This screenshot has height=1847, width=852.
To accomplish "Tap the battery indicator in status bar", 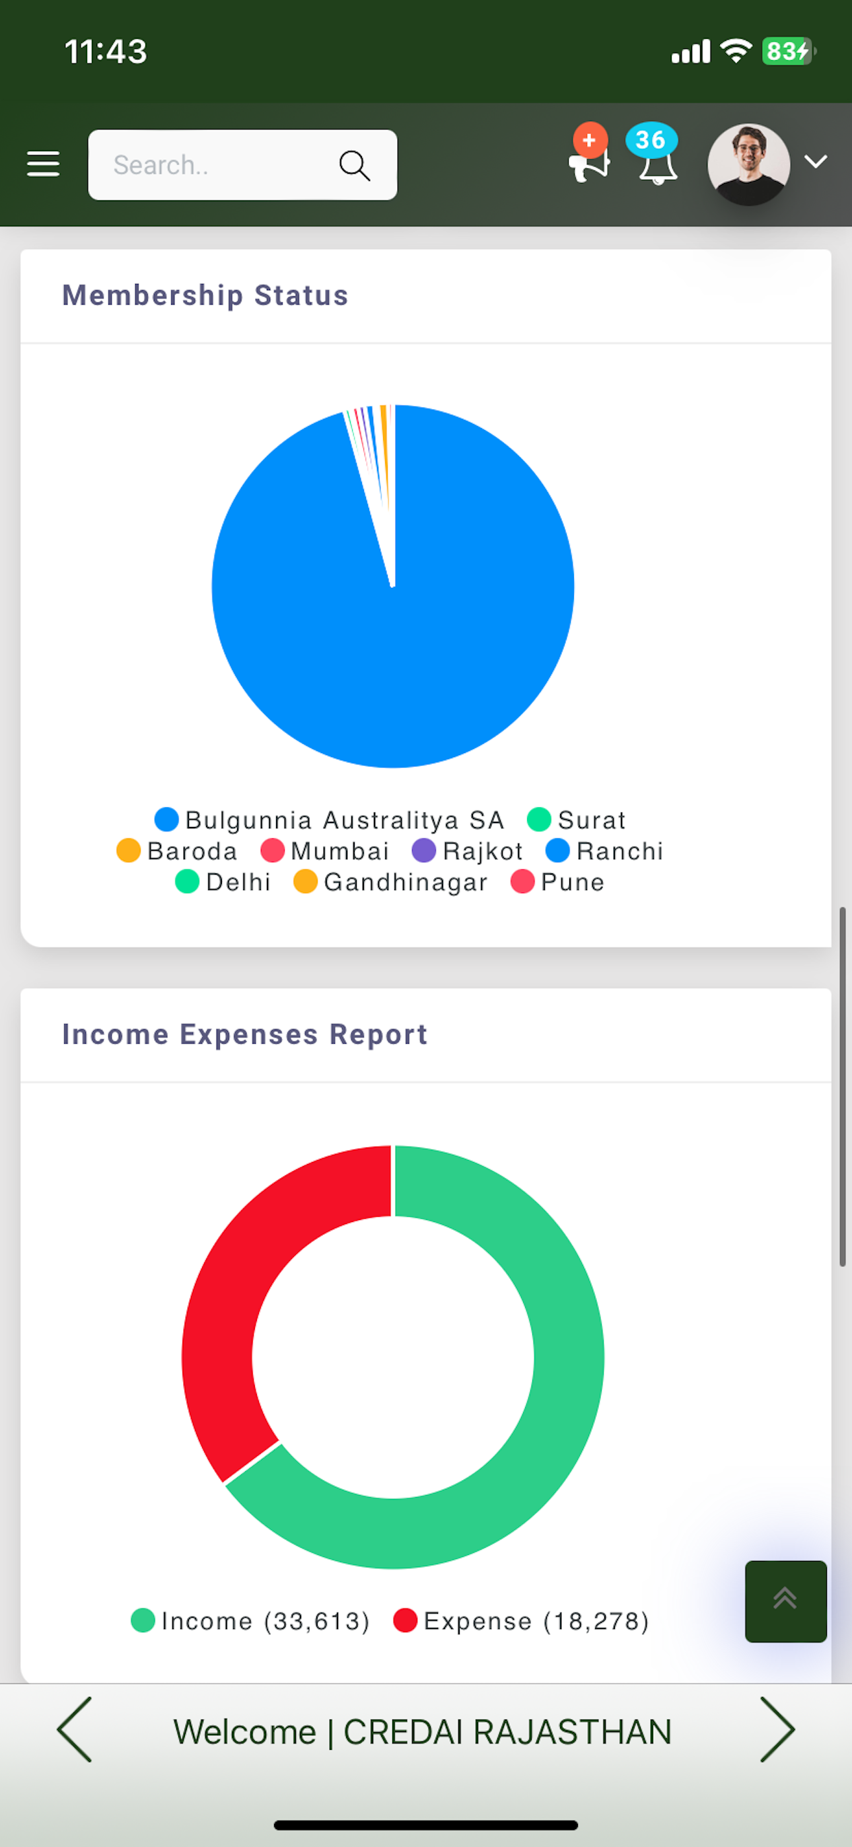I will (789, 52).
